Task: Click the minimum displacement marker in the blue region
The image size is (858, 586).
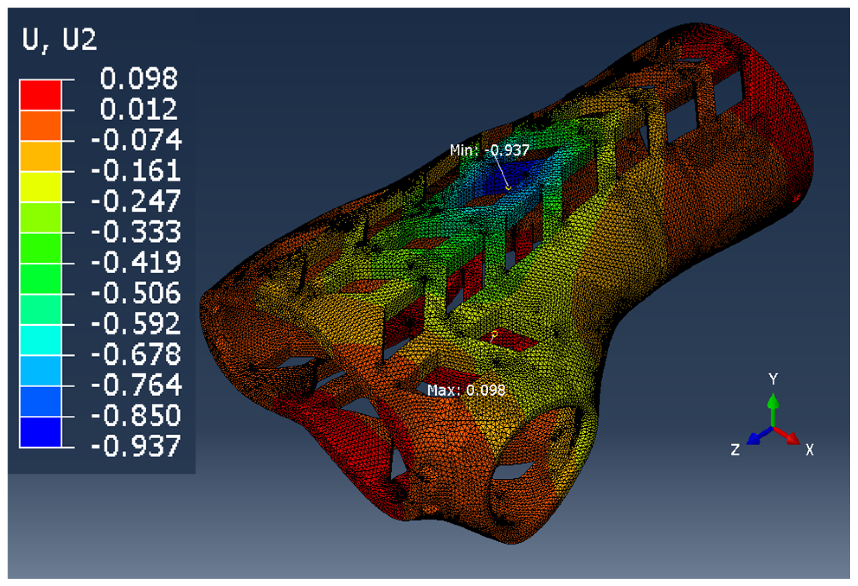Action: 508,188
